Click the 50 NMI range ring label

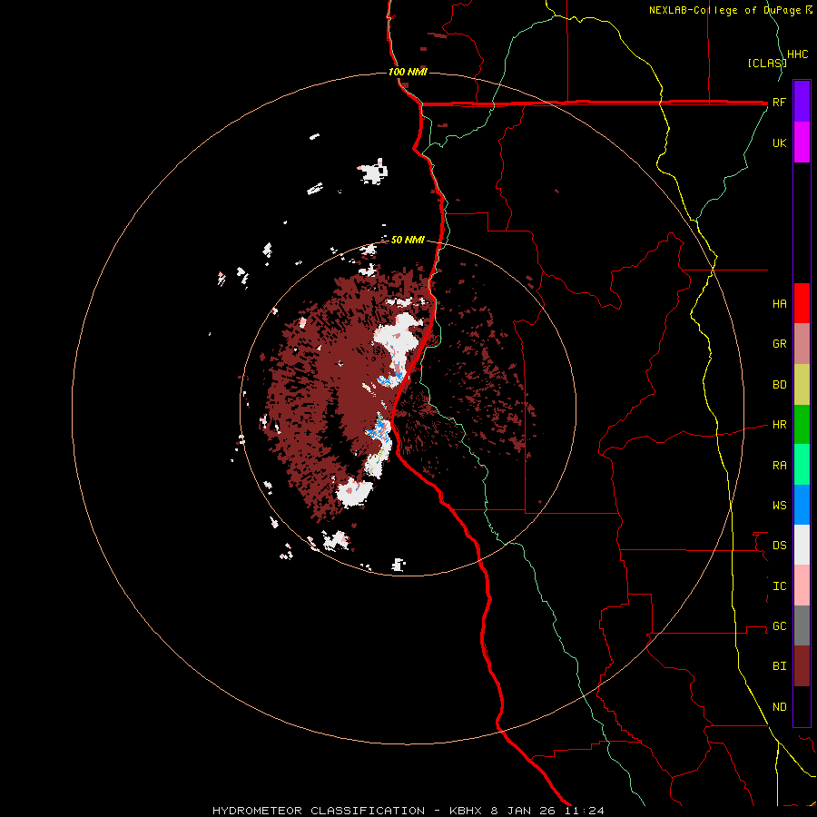(x=408, y=240)
